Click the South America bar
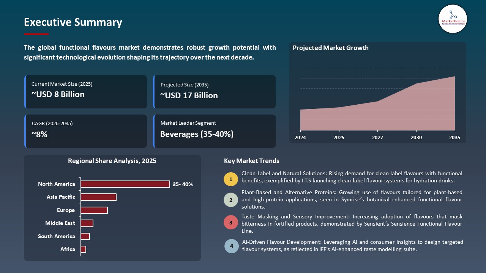Viewport: 486px width, 273px height. tap(85, 236)
